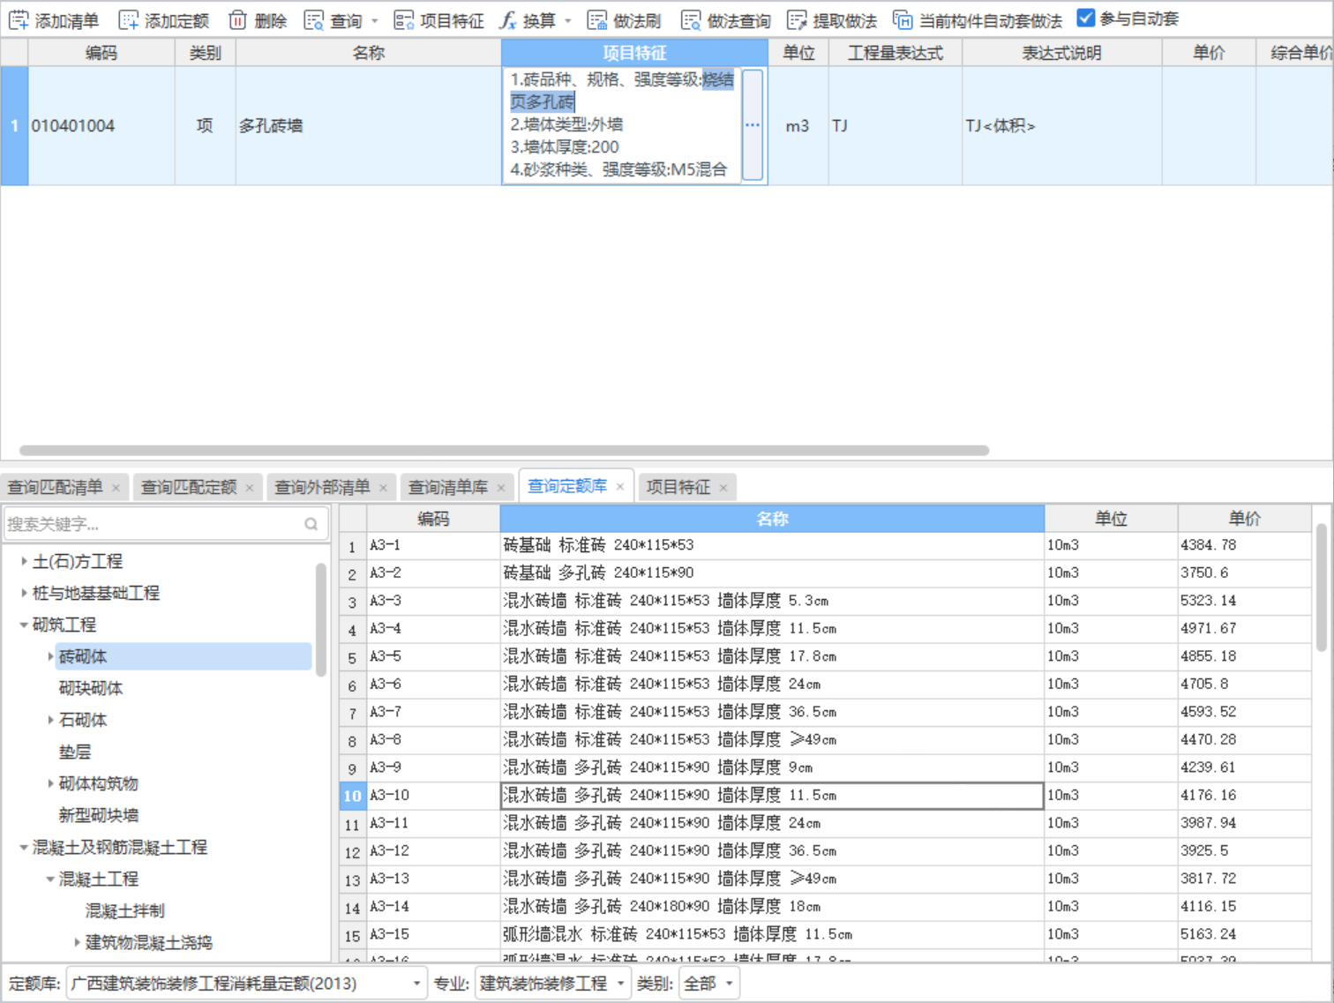Click the TJ<体积> expression description cell
This screenshot has height=1003, width=1334.
coord(1061,126)
